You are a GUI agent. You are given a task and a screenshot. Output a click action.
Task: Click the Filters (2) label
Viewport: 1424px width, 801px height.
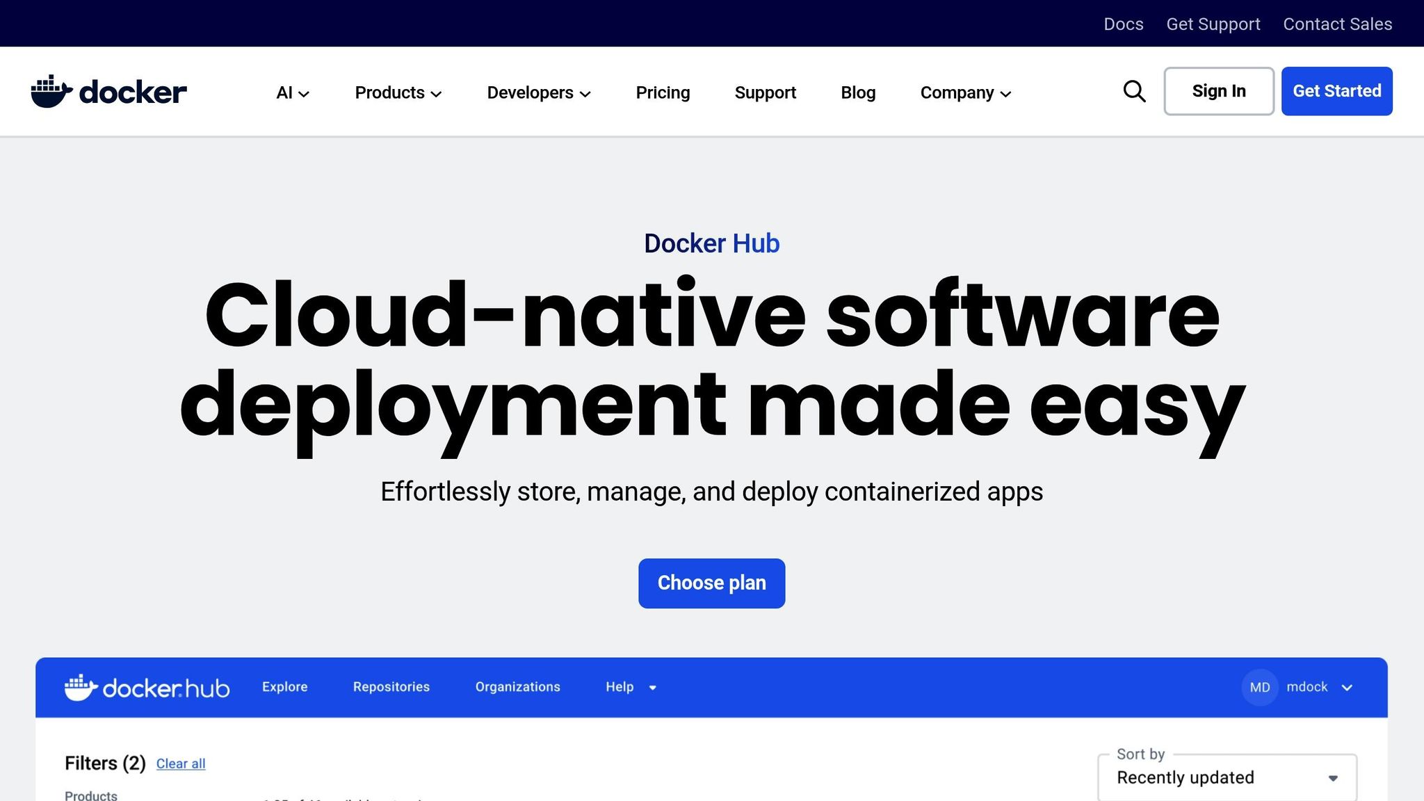pos(105,763)
